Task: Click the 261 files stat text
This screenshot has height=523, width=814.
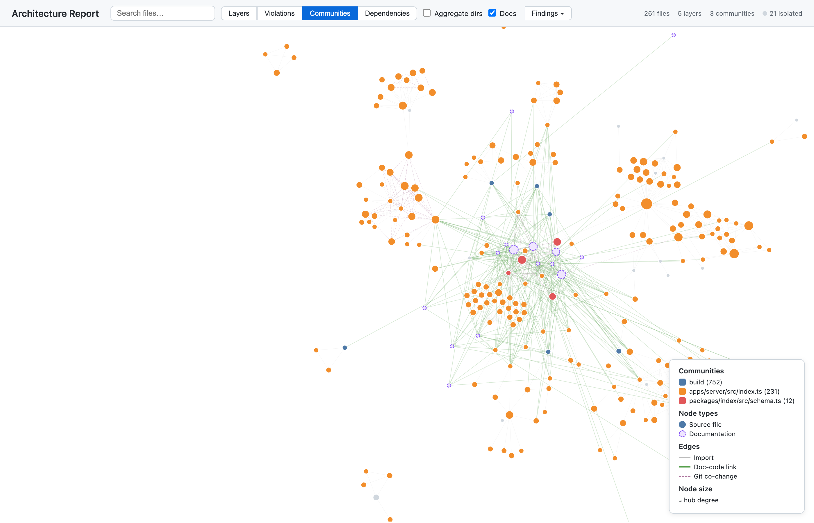Action: (x=656, y=14)
